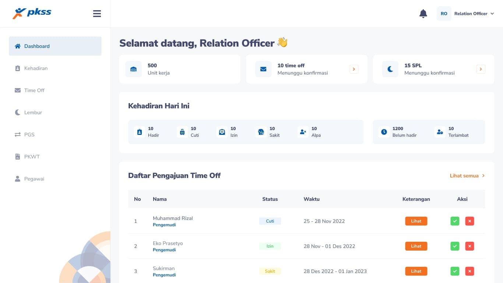Reject Muhammad Rizal's time off request

(x=469, y=221)
